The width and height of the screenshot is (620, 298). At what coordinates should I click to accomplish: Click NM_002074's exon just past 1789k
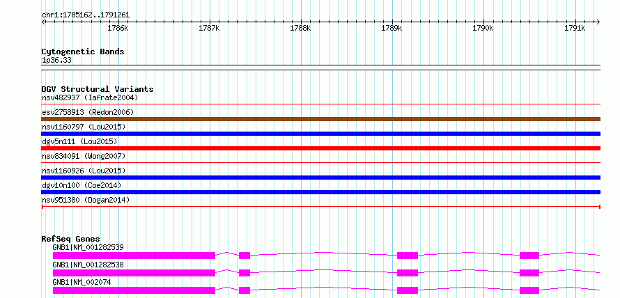408,290
